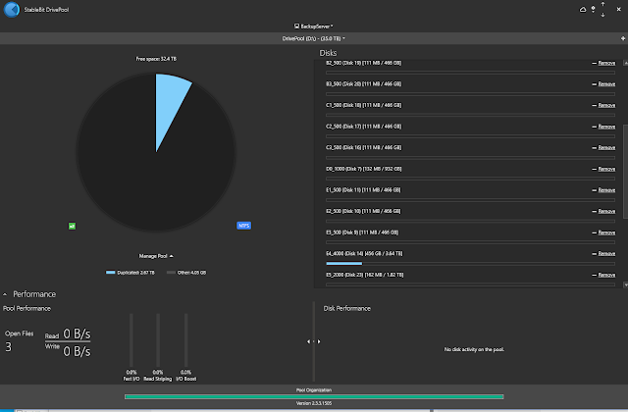Viewport: 628px width, 412px height.
Task: Select the D0_1000 (Disk 7) disk row
Action: pos(470,174)
